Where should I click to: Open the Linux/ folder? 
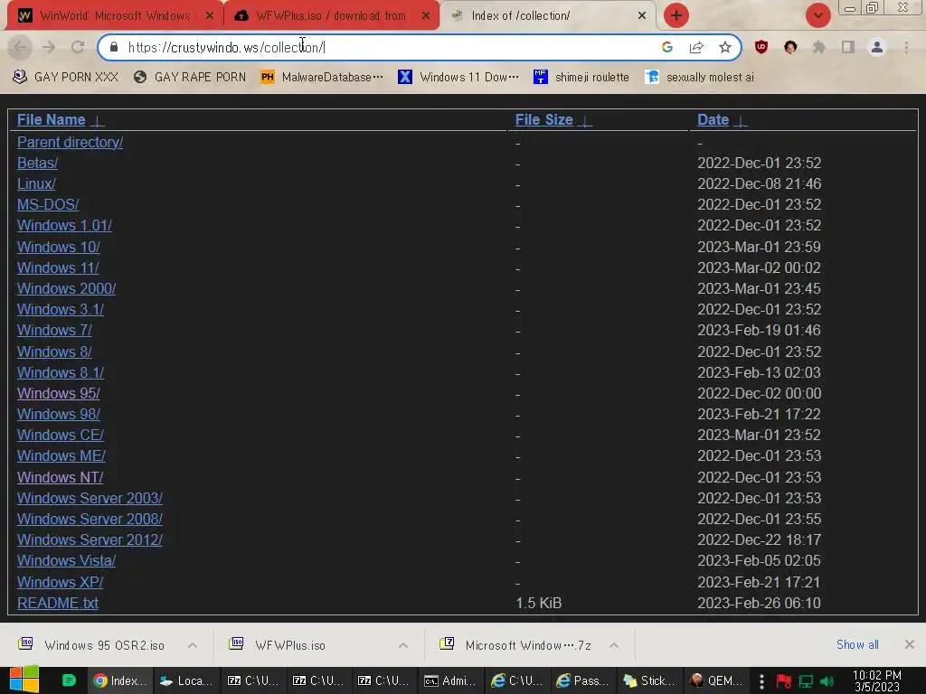pos(36,184)
